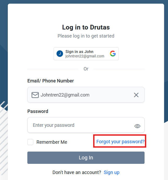Open the Sign up link
This screenshot has height=180, width=168.
[x=111, y=172]
